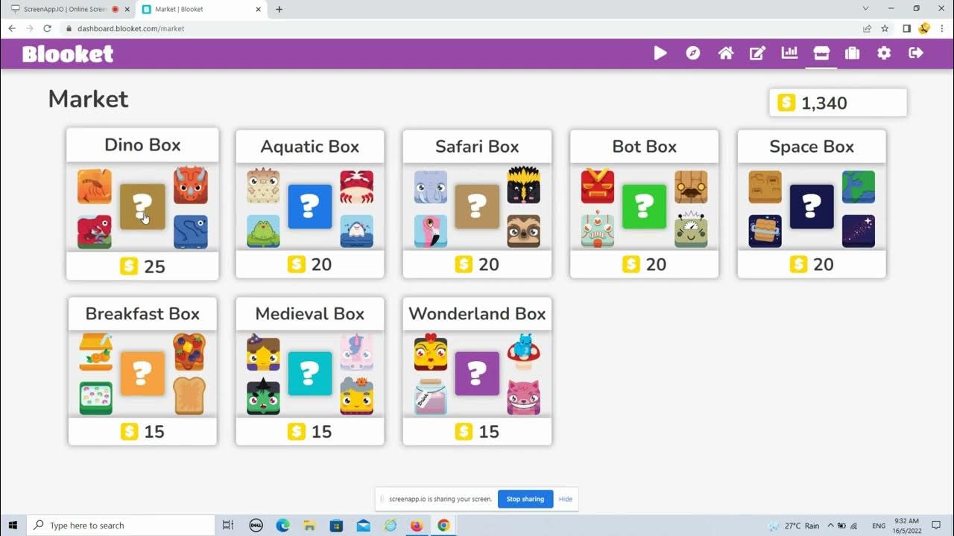Viewport: 954px width, 536px height.
Task: Open a new browser tab
Action: [x=279, y=9]
